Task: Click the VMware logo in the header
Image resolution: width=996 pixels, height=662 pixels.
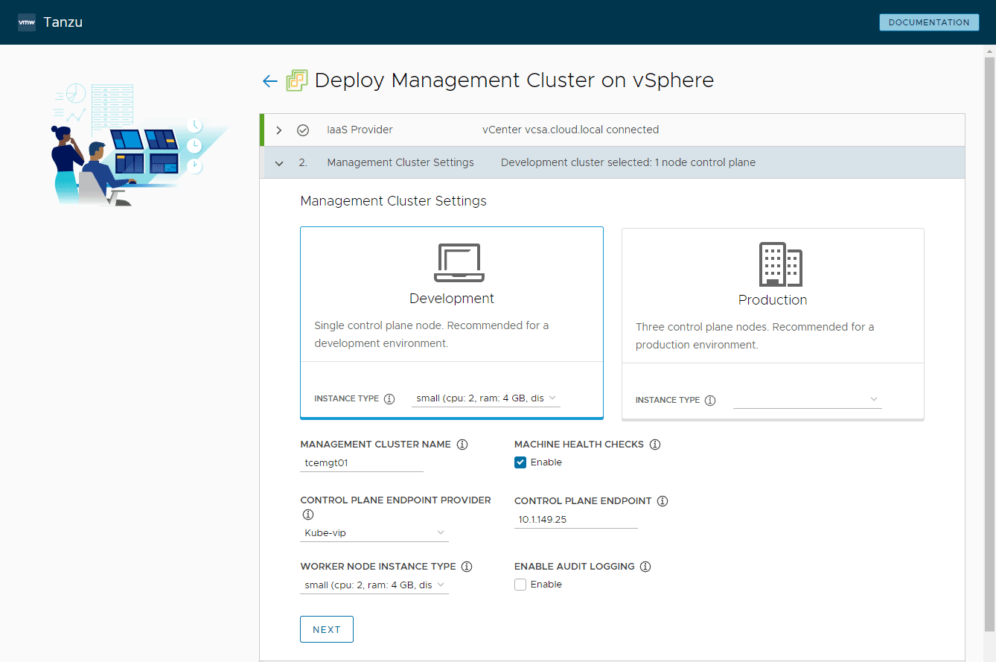Action: 27,22
